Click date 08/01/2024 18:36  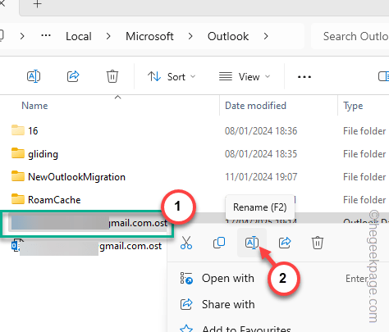(261, 131)
